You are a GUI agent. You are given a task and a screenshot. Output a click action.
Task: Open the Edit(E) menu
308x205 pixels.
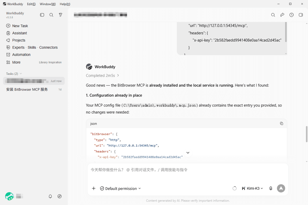click(31, 4)
